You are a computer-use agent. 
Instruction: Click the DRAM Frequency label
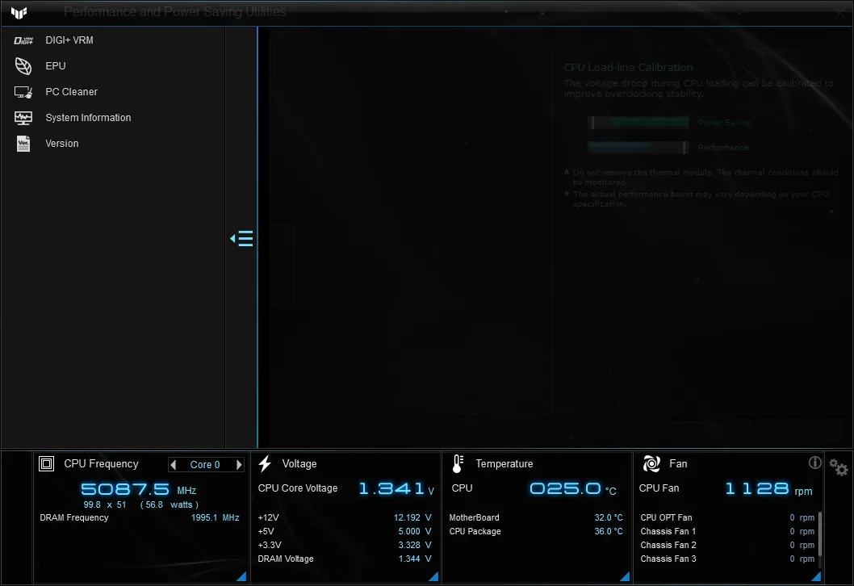[74, 518]
